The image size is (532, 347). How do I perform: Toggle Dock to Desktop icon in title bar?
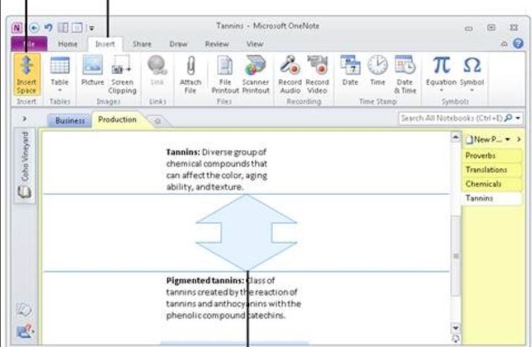[x=63, y=28]
